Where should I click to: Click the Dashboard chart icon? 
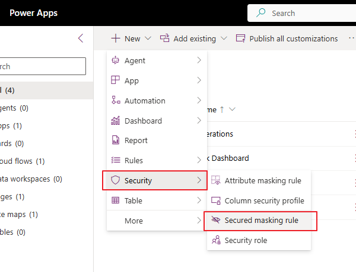click(115, 121)
